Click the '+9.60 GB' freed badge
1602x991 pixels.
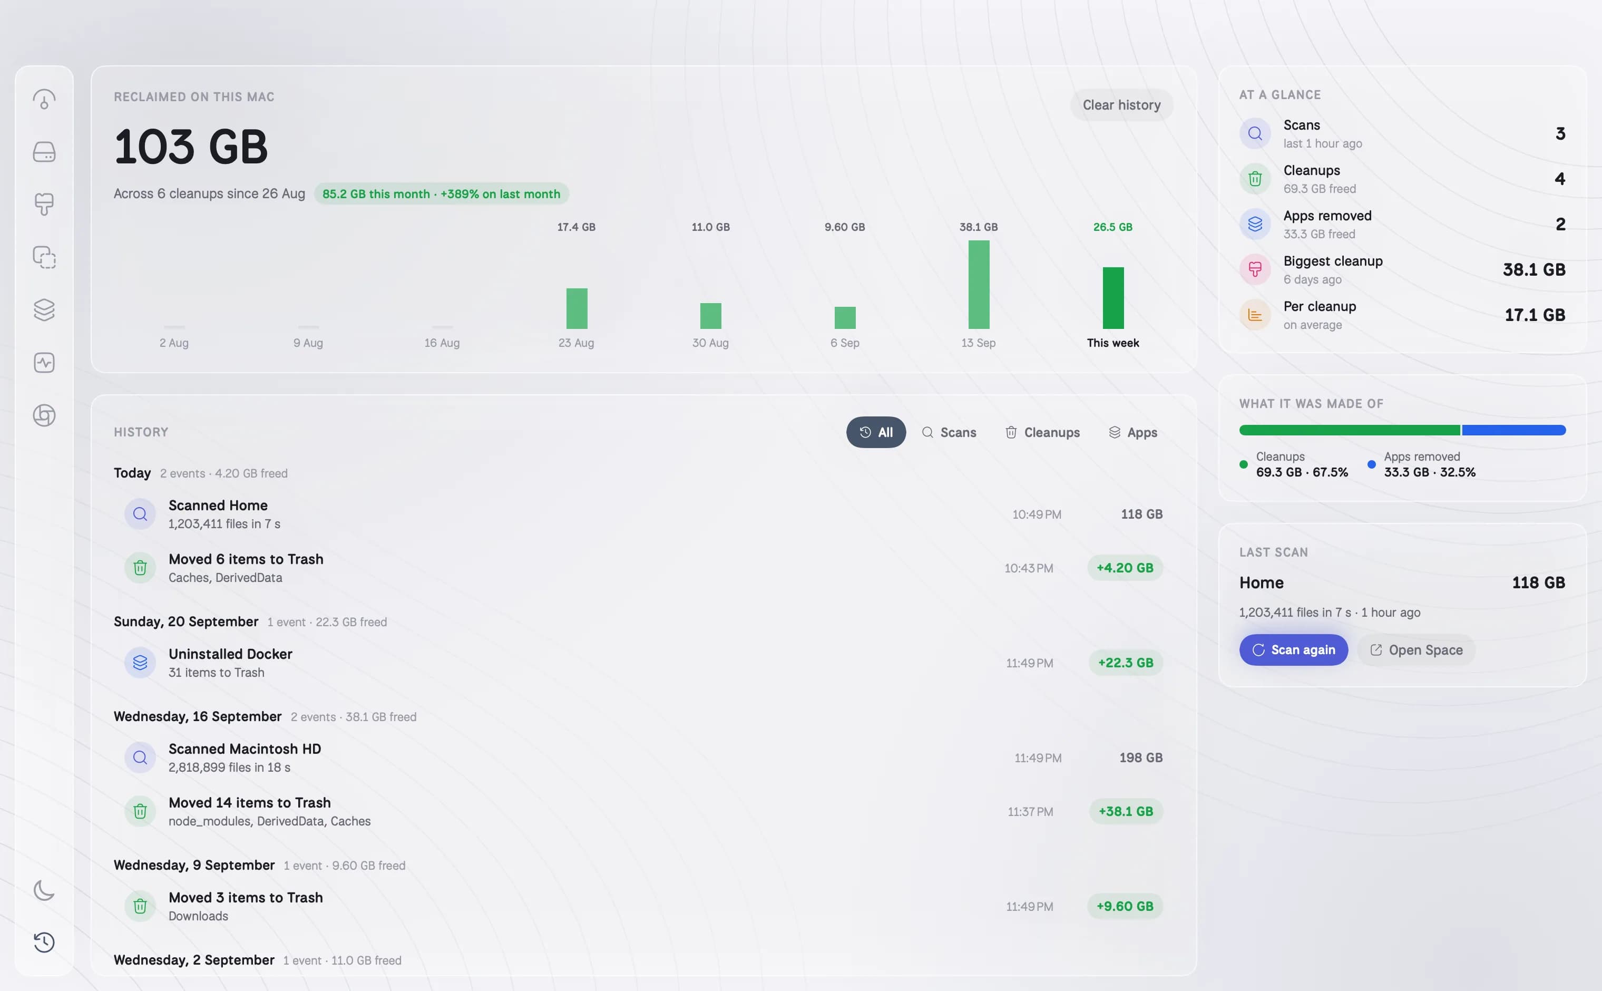[x=1125, y=907]
